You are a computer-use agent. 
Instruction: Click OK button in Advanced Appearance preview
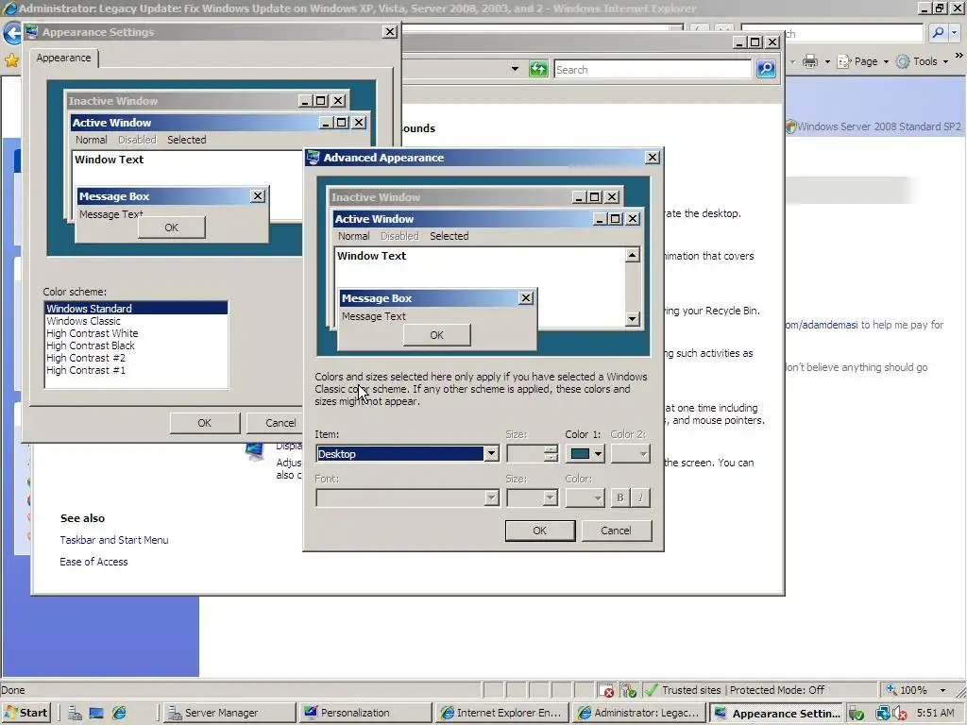(436, 335)
